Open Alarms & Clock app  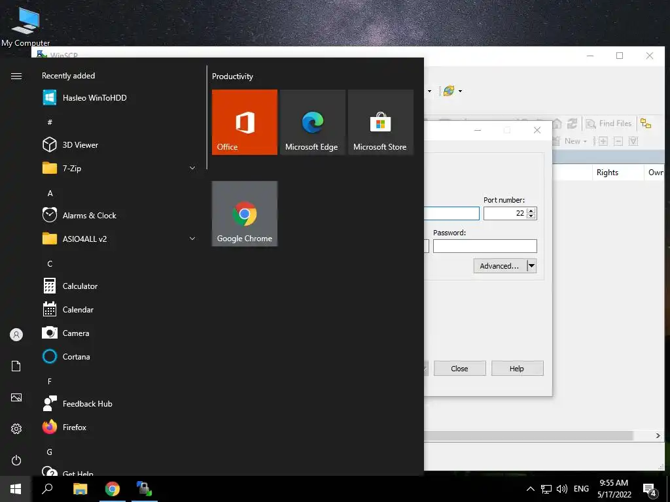120,216
